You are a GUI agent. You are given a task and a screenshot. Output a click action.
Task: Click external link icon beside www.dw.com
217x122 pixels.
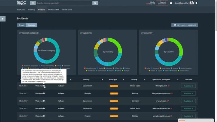click(168, 101)
